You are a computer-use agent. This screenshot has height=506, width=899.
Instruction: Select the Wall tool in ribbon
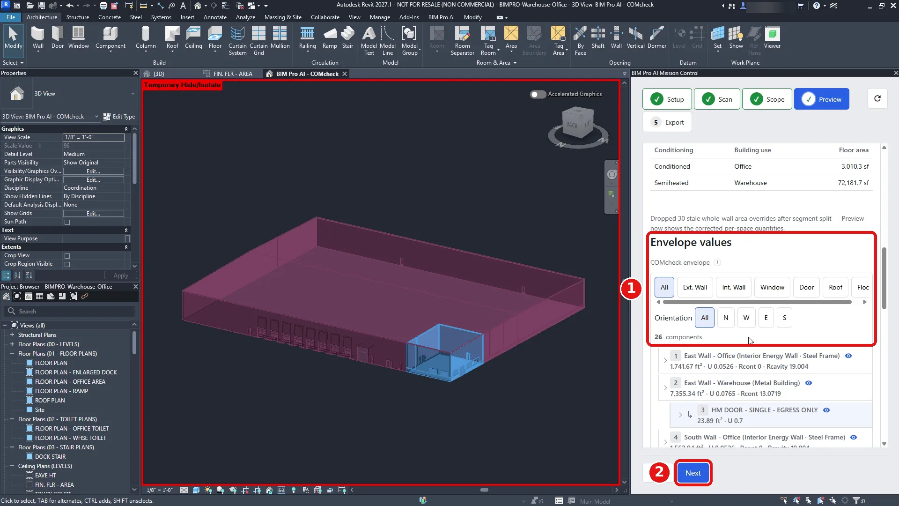38,37
